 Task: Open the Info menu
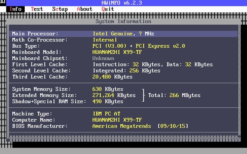click(15, 9)
